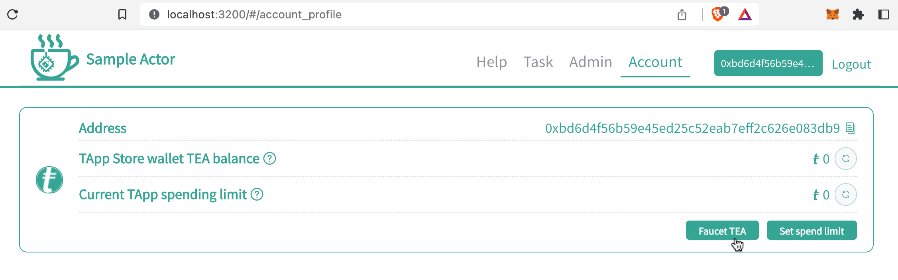The height and width of the screenshot is (280, 898).
Task: Open the Task page
Action: click(x=538, y=62)
